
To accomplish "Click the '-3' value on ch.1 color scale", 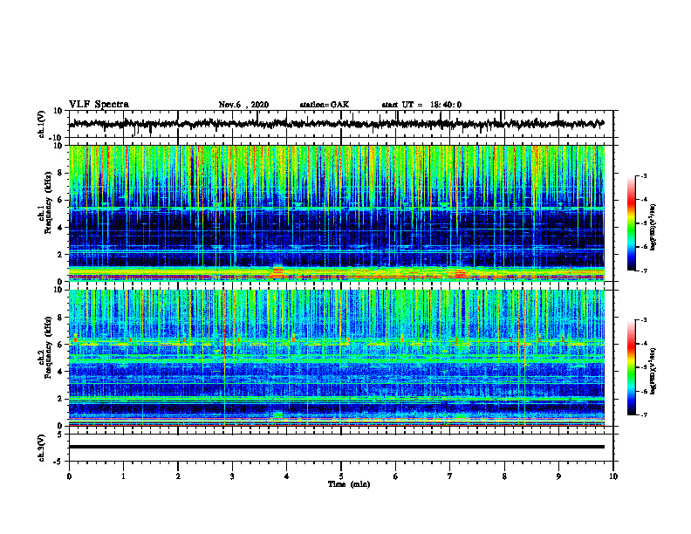I will tap(643, 175).
